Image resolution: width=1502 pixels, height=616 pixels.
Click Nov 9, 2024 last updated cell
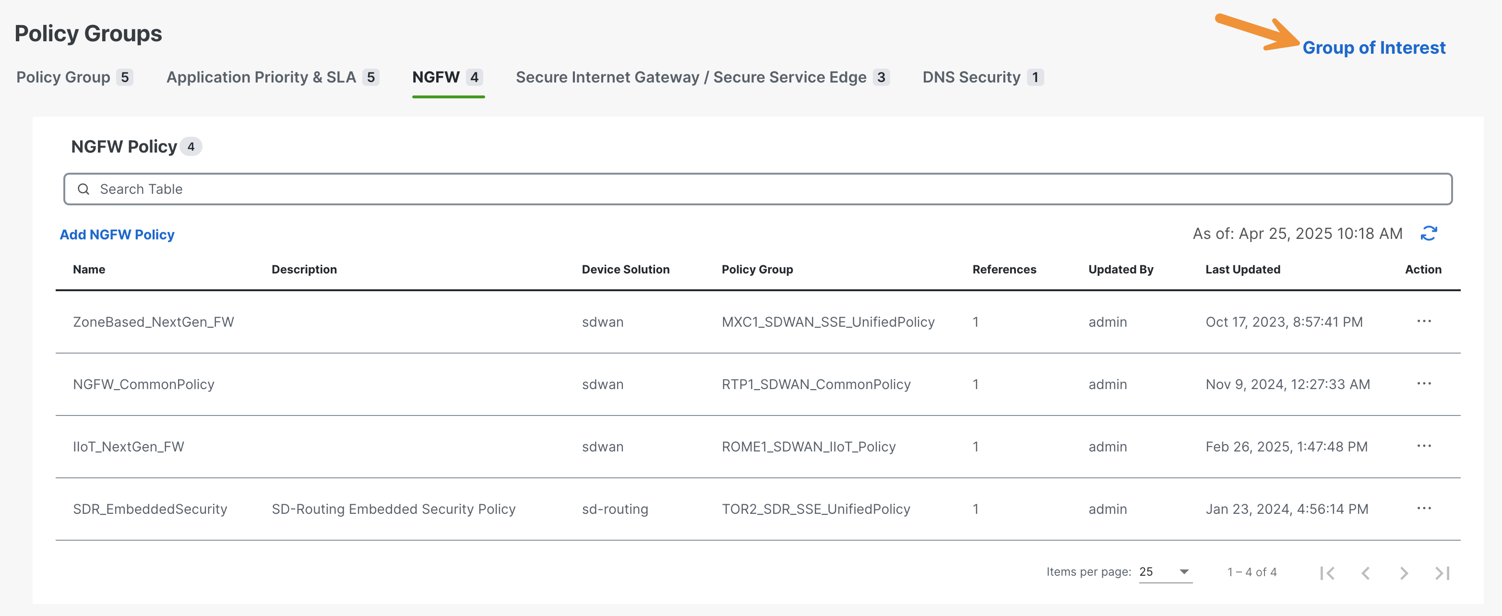[1288, 384]
